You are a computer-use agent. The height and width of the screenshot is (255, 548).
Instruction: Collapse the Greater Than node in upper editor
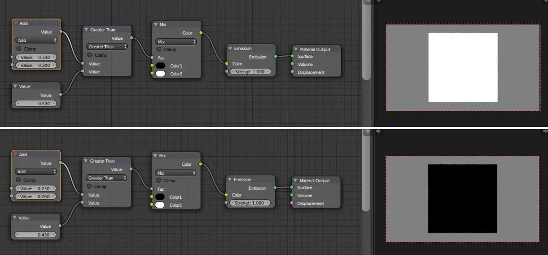coord(86,30)
